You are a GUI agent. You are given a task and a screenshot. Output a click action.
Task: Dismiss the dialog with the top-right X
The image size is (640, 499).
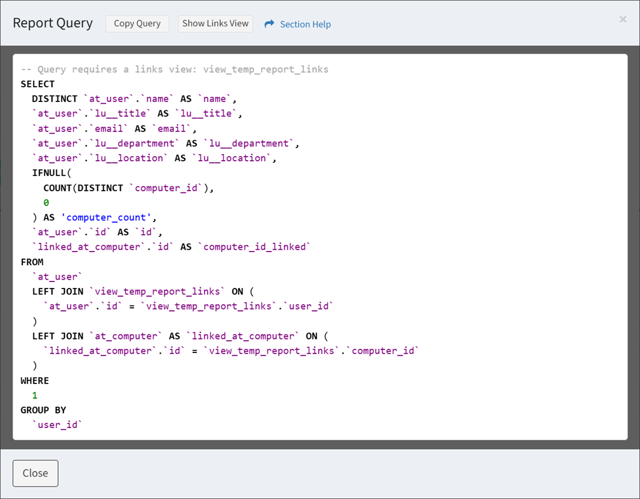click(x=622, y=19)
